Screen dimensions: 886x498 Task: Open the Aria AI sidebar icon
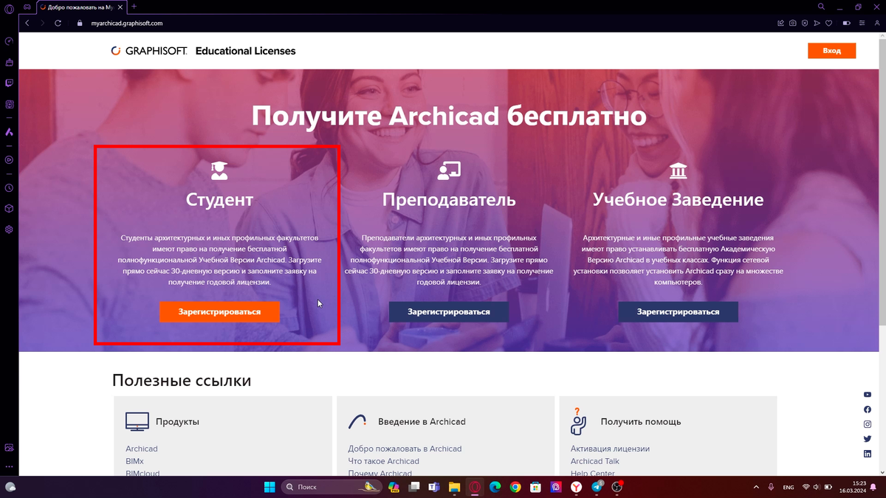pos(9,133)
